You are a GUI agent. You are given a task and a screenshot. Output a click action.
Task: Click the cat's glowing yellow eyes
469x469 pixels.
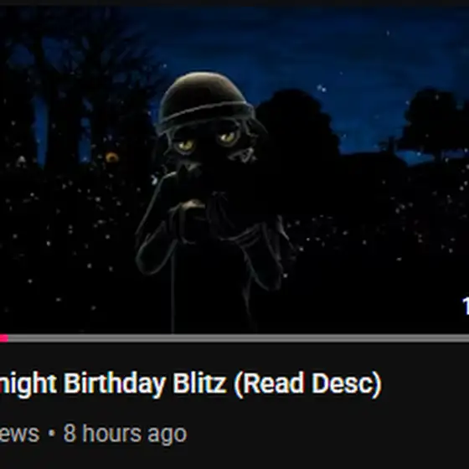click(x=207, y=142)
